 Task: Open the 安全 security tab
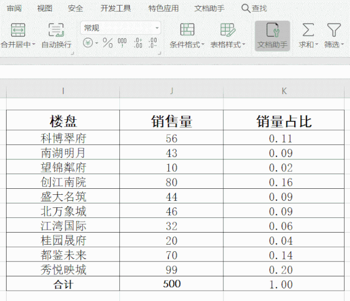pyautogui.click(x=76, y=8)
